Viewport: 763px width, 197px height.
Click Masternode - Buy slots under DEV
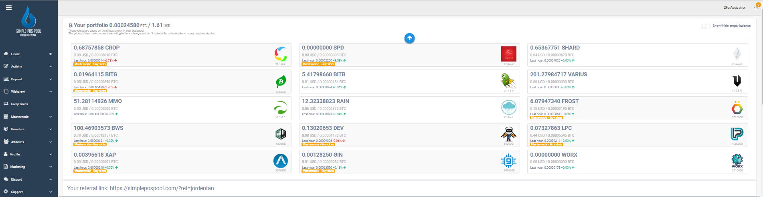[318, 145]
